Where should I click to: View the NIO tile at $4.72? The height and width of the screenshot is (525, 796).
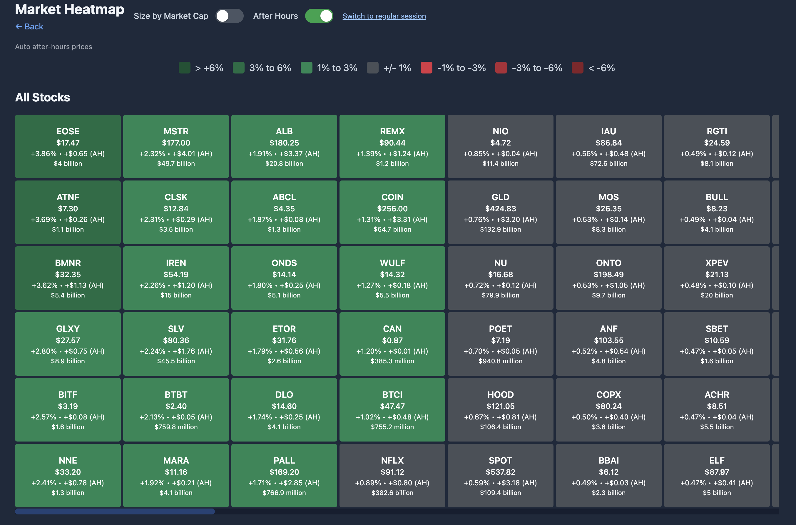click(x=500, y=146)
